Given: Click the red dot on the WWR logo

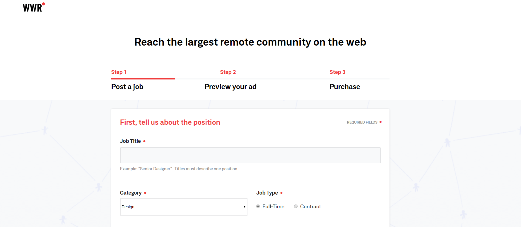Looking at the screenshot, I should click(44, 4).
